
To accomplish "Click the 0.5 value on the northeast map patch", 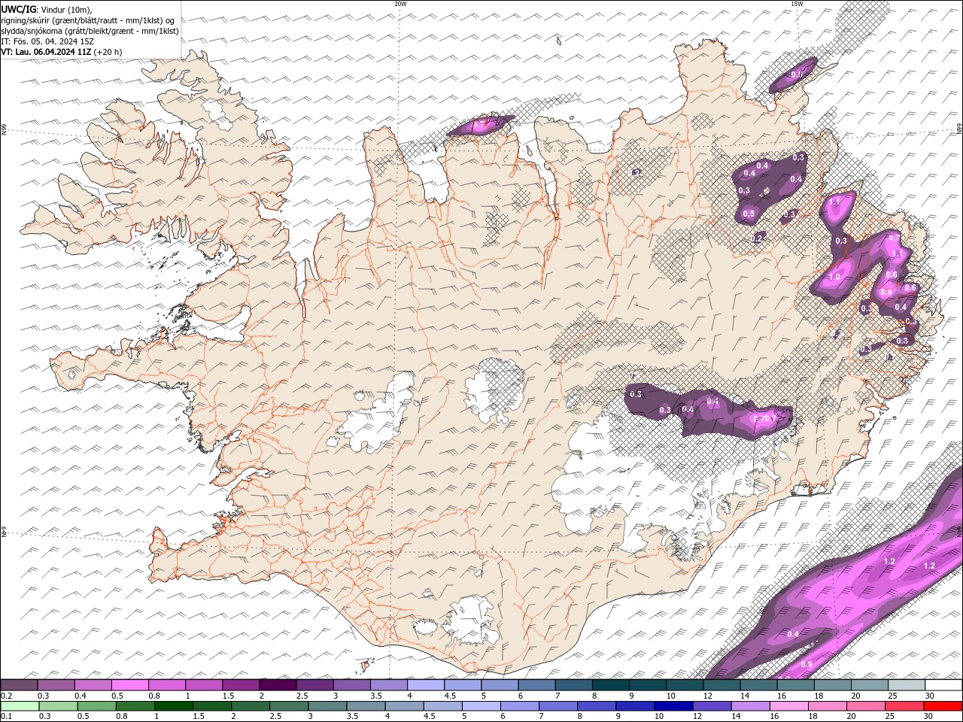I will tap(749, 214).
